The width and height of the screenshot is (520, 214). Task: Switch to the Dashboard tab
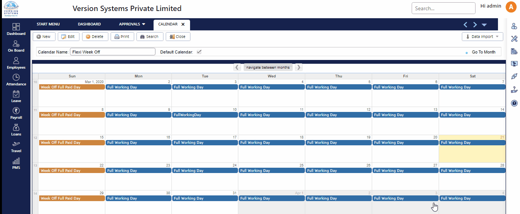[x=89, y=24]
